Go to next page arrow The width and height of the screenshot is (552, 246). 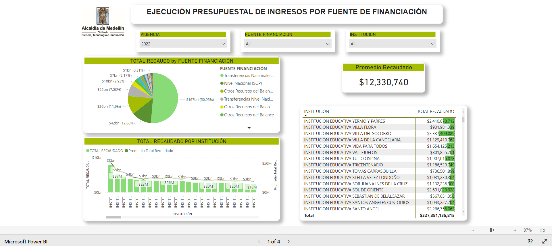click(288, 241)
